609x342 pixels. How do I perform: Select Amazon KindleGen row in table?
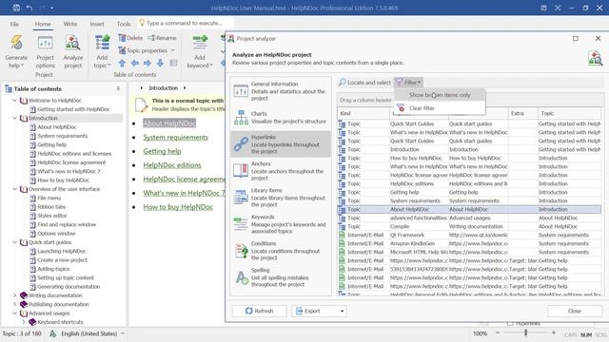click(469, 243)
